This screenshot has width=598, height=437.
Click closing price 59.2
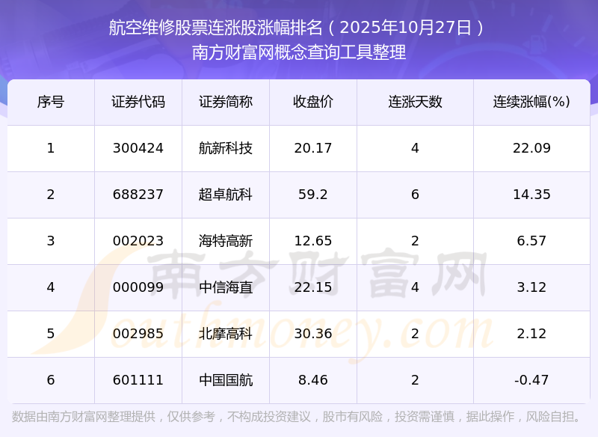(x=312, y=195)
